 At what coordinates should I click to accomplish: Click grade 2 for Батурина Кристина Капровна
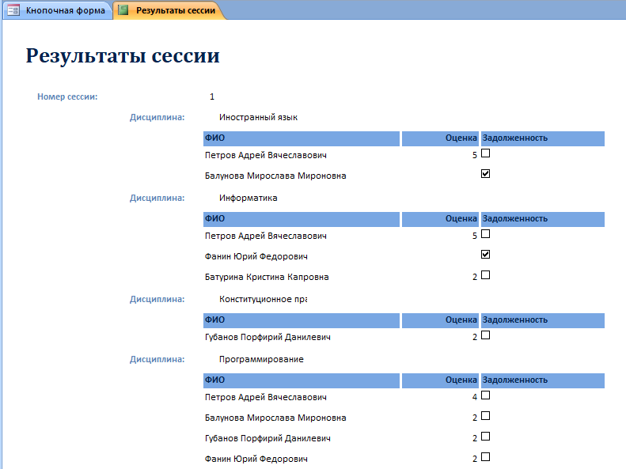point(475,277)
